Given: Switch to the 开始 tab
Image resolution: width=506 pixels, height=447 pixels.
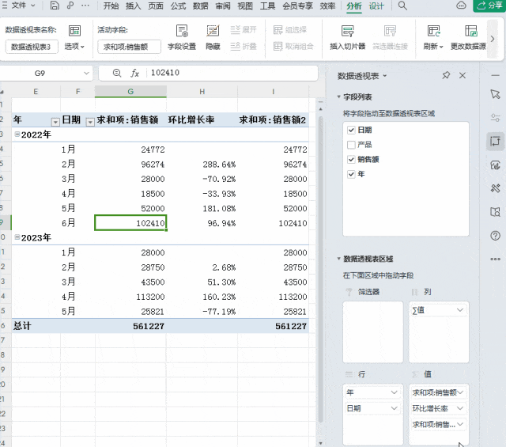Looking at the screenshot, I should 111,6.
